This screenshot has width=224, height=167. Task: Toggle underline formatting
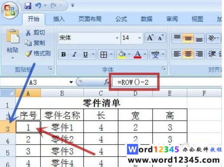(x=85, y=55)
